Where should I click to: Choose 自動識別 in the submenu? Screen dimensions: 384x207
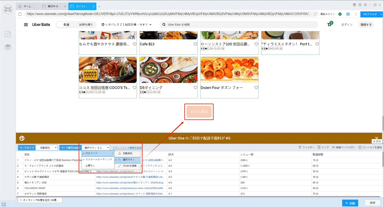(127, 154)
